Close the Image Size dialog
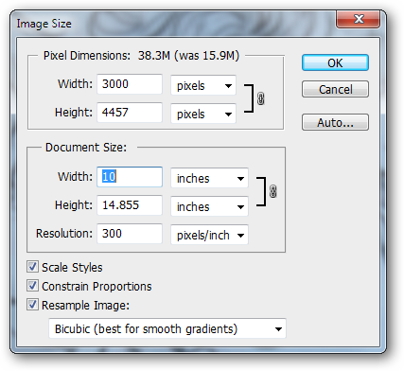 (x=359, y=19)
